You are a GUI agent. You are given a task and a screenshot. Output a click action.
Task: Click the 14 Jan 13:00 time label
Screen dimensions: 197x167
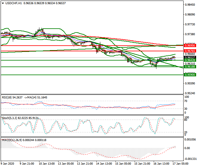coord(104,164)
